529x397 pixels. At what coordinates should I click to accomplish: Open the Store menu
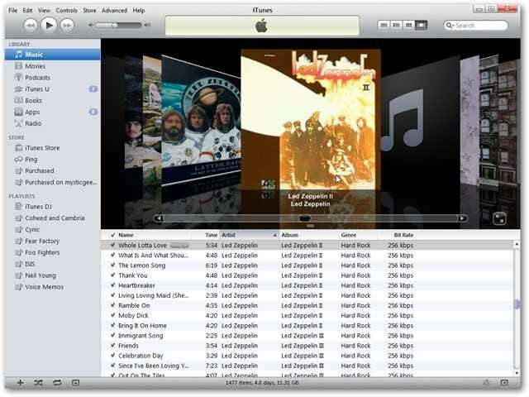tap(89, 11)
